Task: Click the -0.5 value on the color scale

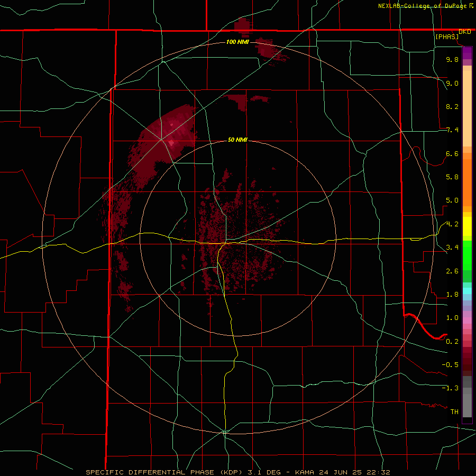Action: click(450, 365)
